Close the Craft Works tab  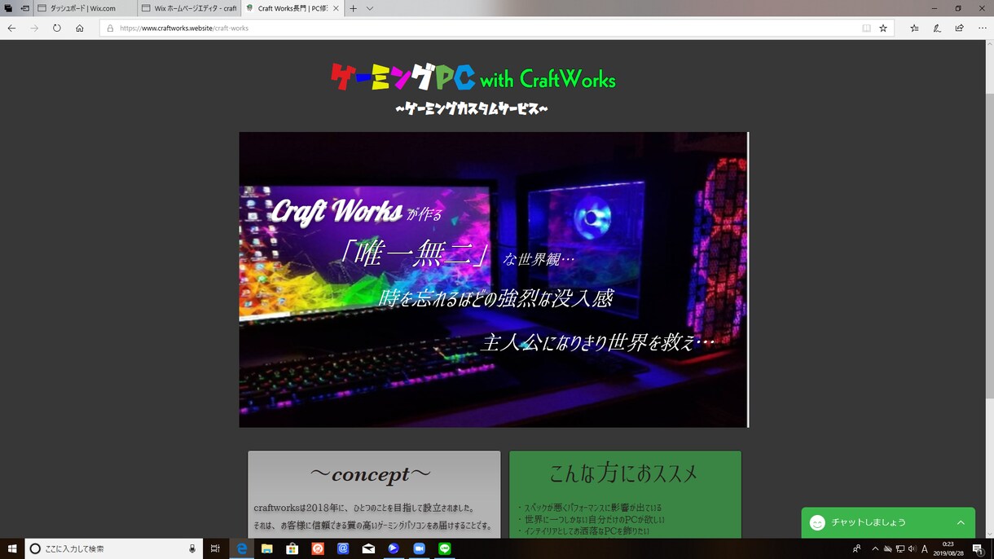click(x=336, y=8)
